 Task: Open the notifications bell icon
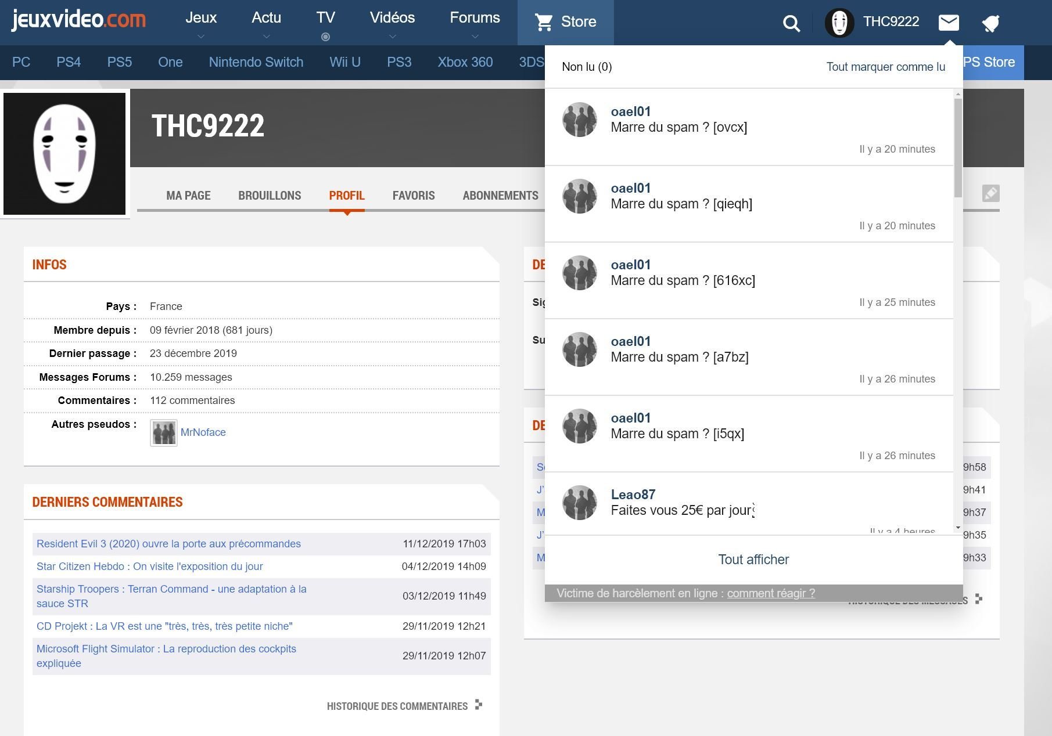(x=990, y=23)
